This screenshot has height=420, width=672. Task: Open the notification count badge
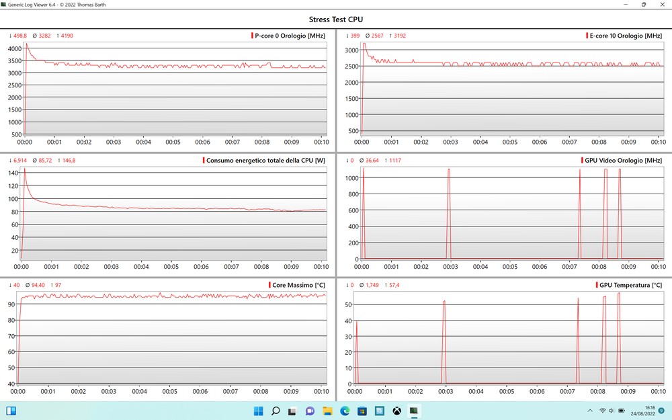(x=662, y=411)
